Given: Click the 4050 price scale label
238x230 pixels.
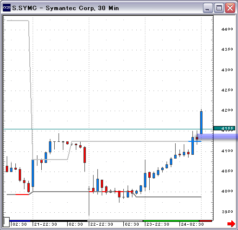Looking at the screenshot, I should tap(227, 171).
